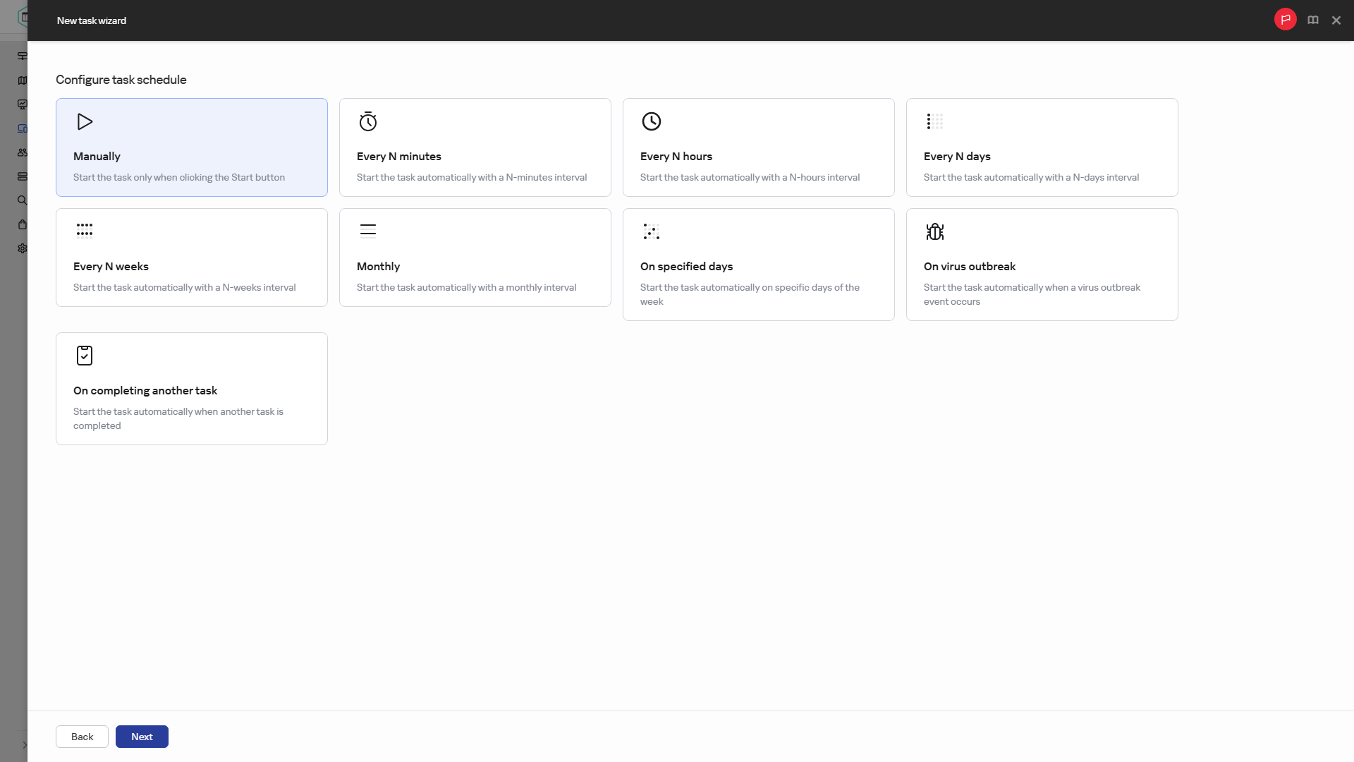Open the sidebar settings gear icon
Viewport: 1354px width, 762px height.
pyautogui.click(x=23, y=248)
